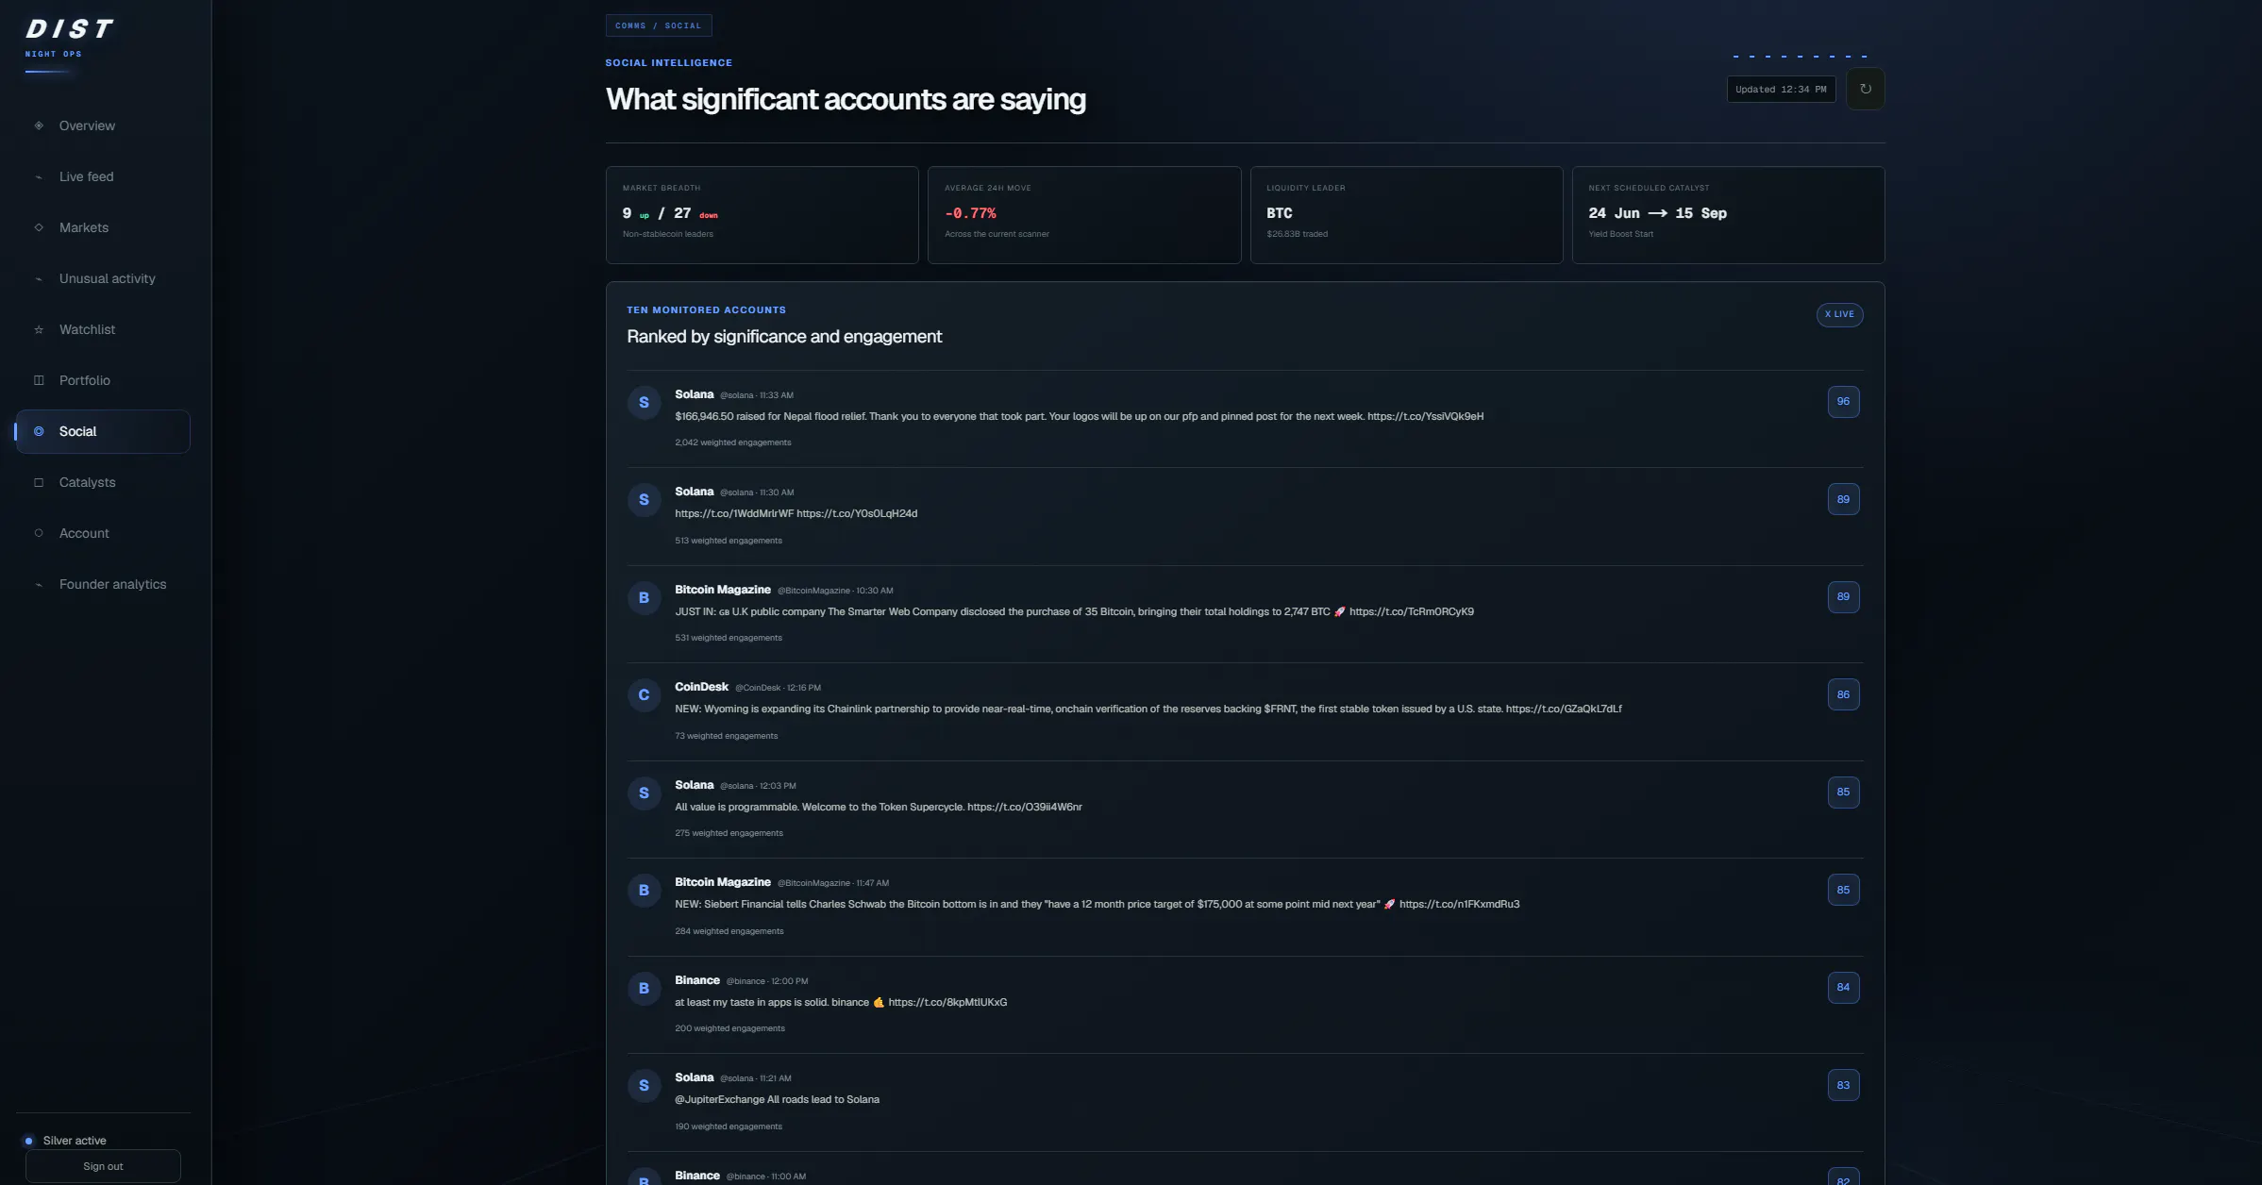Click the Sign out button
Screen dimensions: 2262x1185
pyautogui.click(x=103, y=1166)
